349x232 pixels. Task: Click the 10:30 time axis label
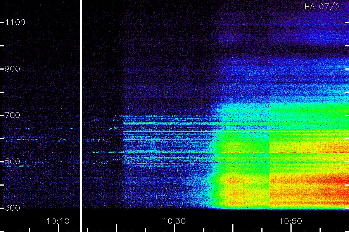point(174,221)
